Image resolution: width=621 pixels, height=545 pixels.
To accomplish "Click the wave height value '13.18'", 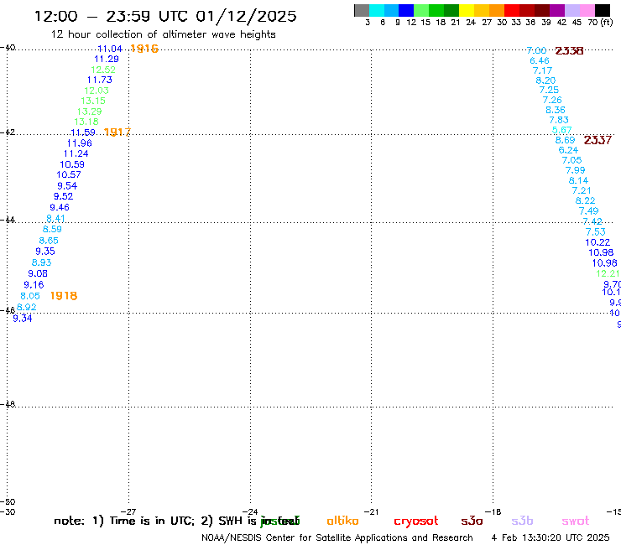I will tap(86, 122).
